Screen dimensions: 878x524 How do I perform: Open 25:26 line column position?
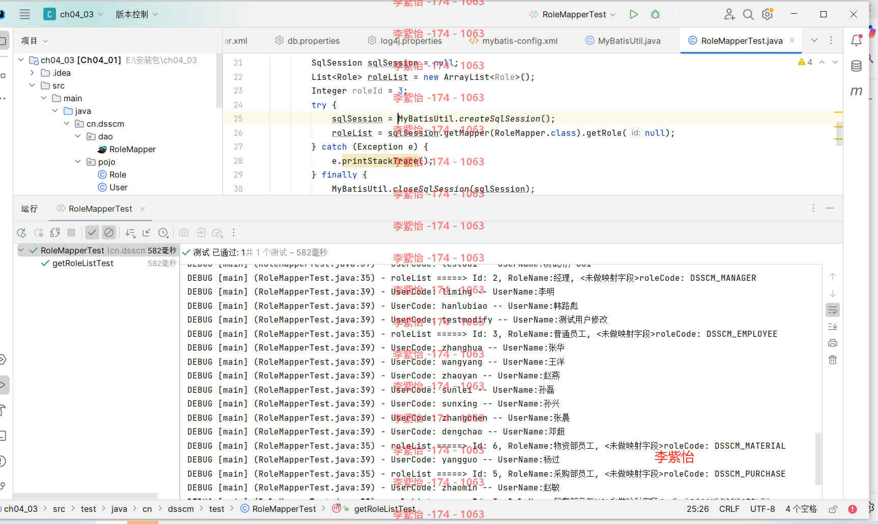698,509
